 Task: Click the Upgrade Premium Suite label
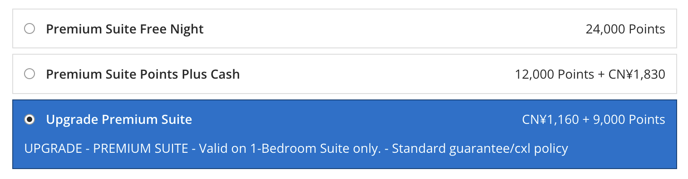click(x=119, y=120)
